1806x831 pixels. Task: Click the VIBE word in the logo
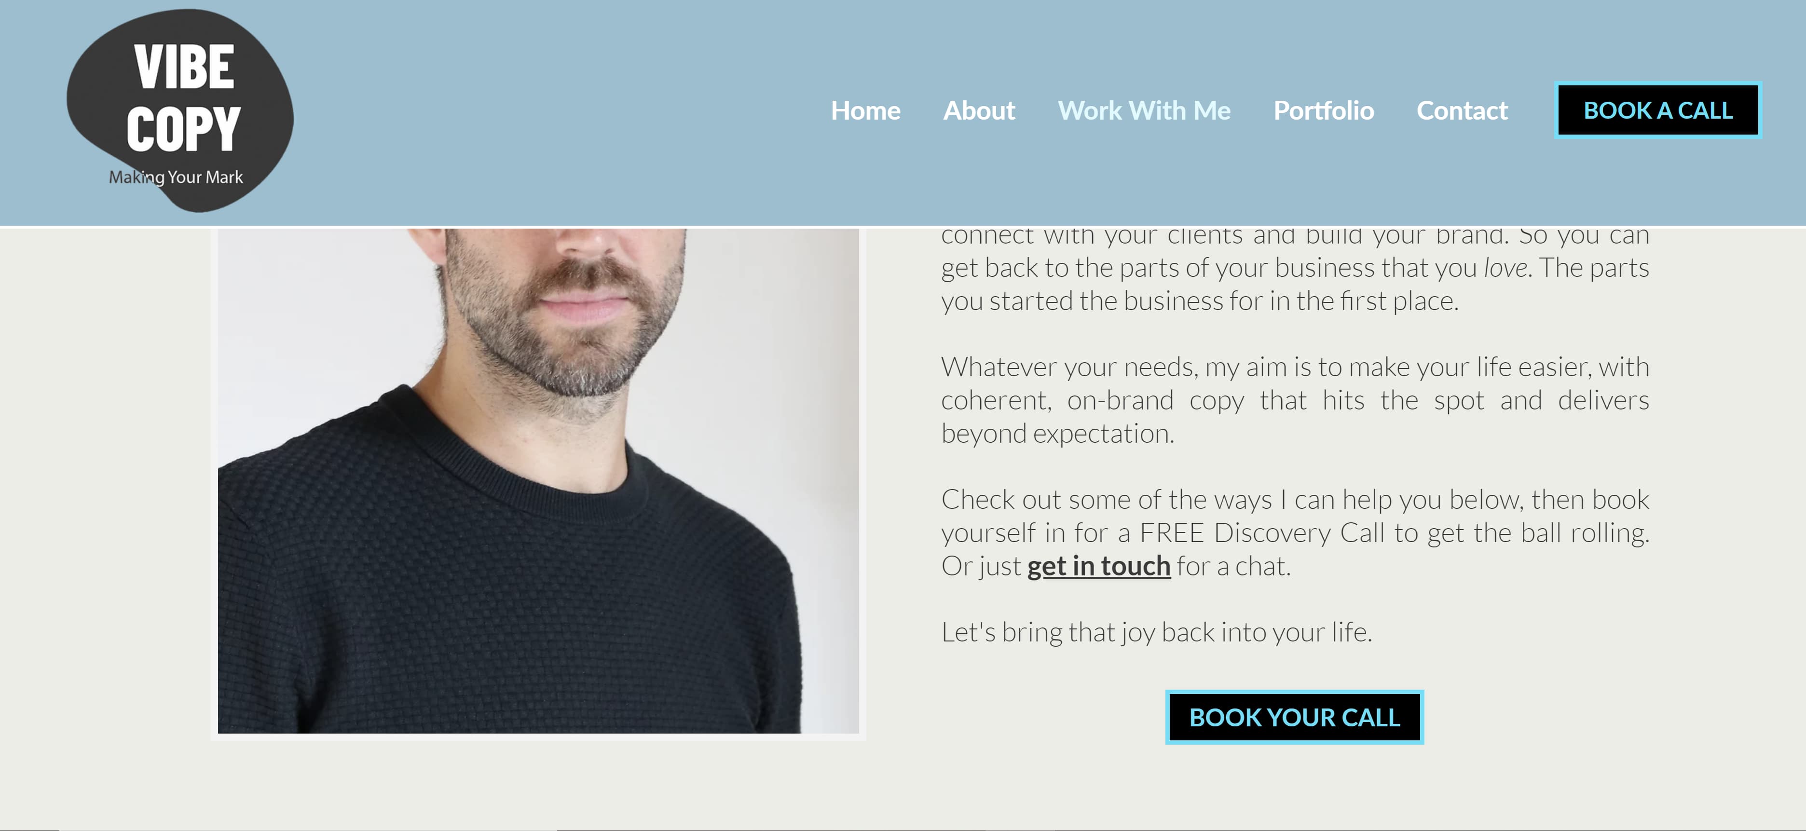pos(184,68)
